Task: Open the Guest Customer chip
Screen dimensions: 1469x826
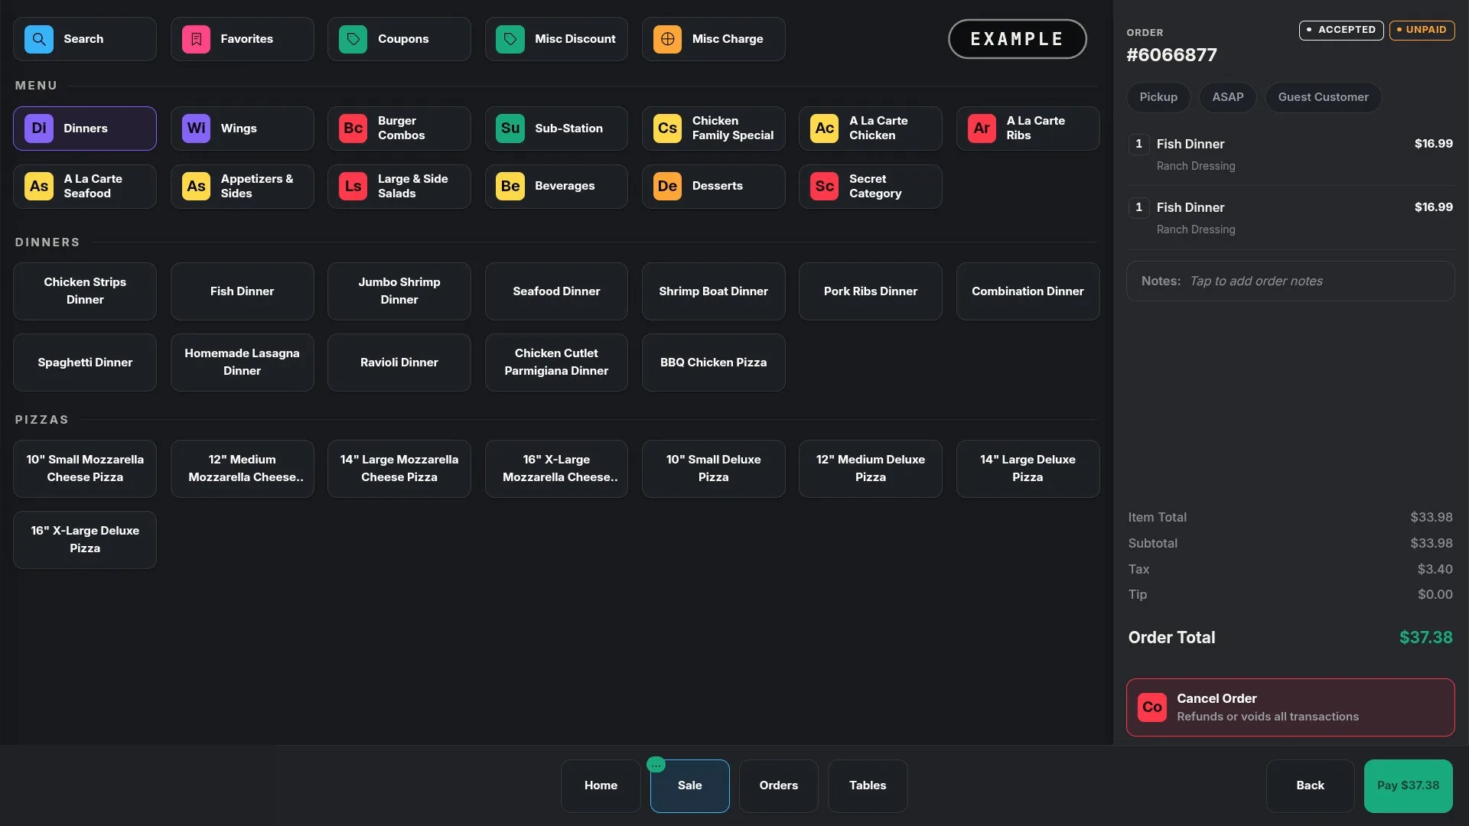Action: pyautogui.click(x=1323, y=97)
